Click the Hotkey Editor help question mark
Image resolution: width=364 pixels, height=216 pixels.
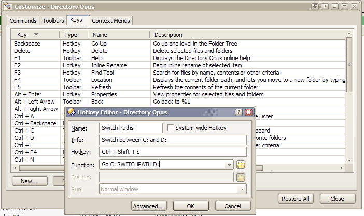click(239, 112)
